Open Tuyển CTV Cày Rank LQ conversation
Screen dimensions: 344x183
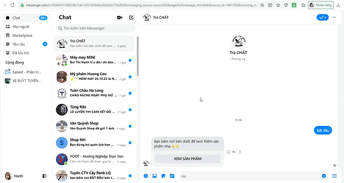click(94, 175)
